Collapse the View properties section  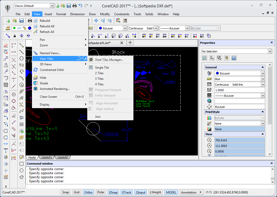pyautogui.click(x=263, y=134)
